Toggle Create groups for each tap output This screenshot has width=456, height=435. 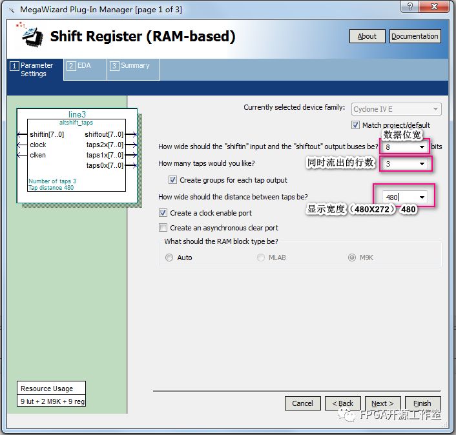pyautogui.click(x=173, y=180)
